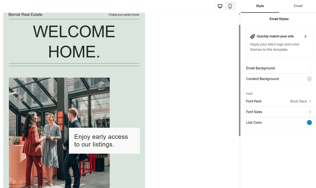Open Quickly match your site card

pyautogui.click(x=279, y=43)
